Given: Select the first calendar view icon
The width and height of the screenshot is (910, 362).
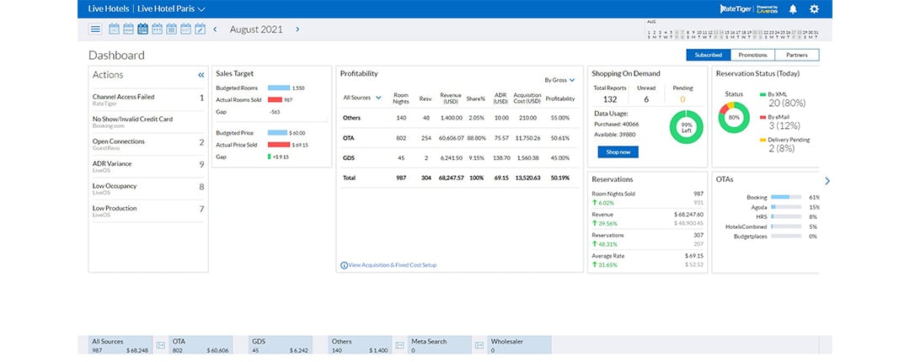Looking at the screenshot, I should tap(115, 29).
